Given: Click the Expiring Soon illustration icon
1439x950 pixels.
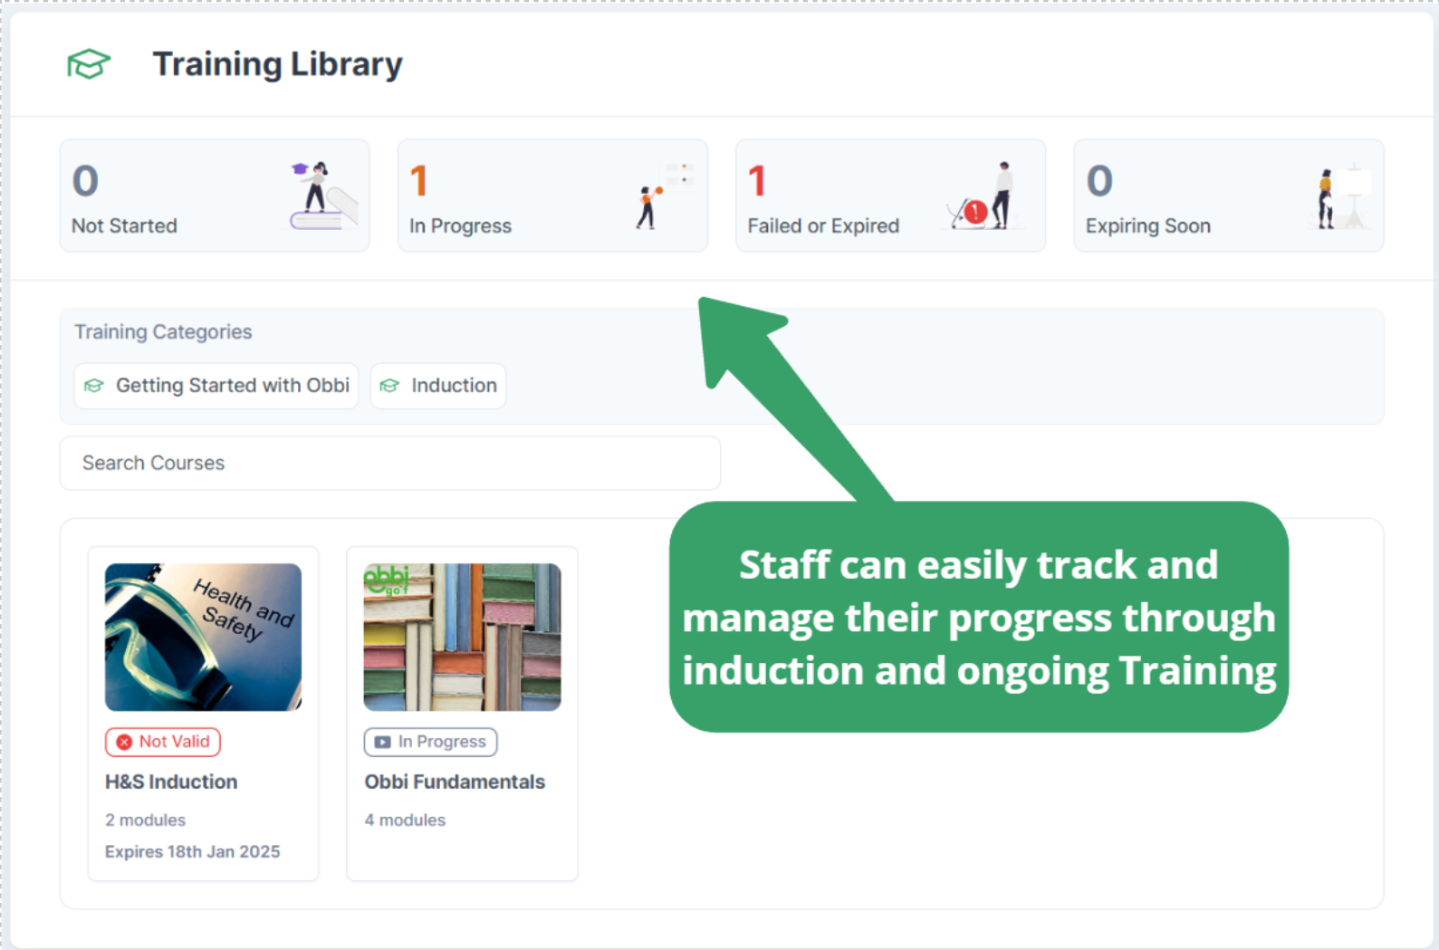Looking at the screenshot, I should (x=1340, y=196).
